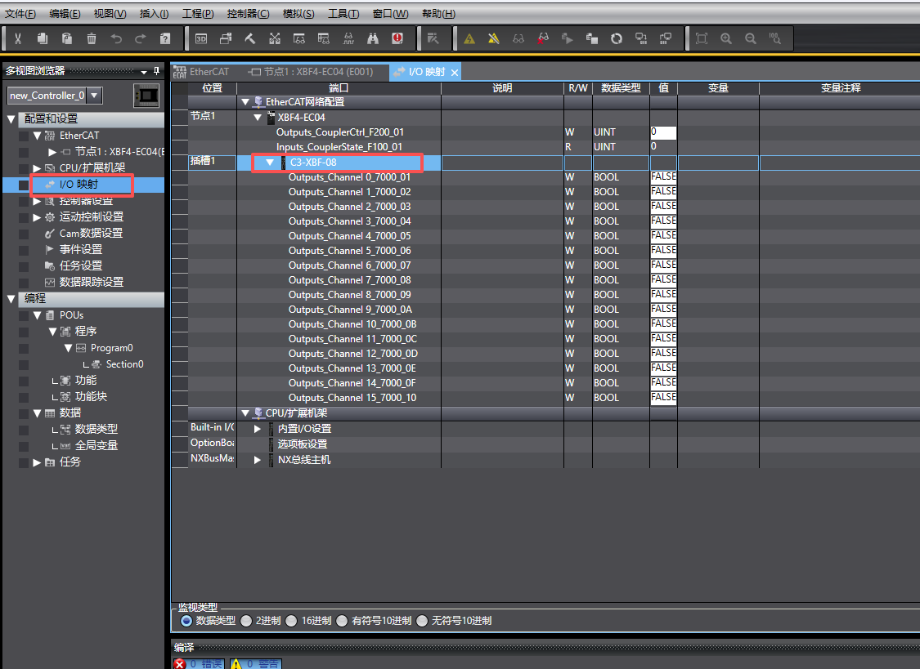Image resolution: width=920 pixels, height=669 pixels.
Task: Click the binoculars search icon
Action: (373, 38)
